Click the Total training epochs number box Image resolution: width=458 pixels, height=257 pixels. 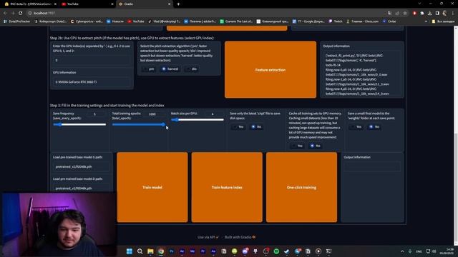point(152,114)
